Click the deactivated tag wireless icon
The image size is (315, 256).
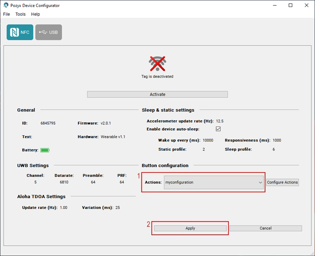coord(157,63)
